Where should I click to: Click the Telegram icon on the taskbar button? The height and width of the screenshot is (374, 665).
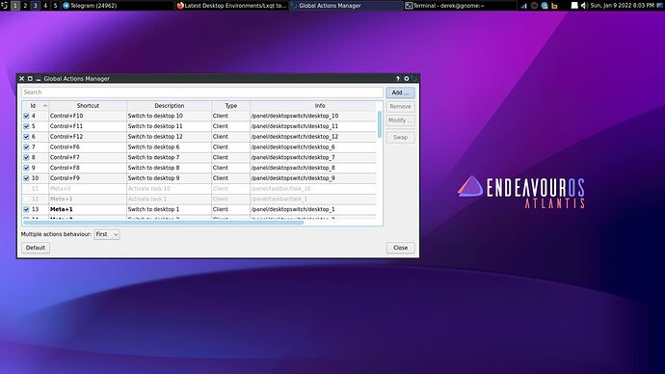[66, 6]
